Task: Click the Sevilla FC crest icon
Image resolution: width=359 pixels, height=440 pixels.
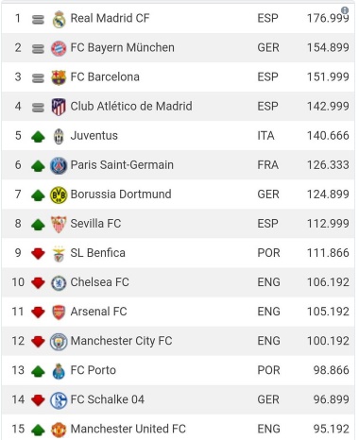Action: [59, 224]
